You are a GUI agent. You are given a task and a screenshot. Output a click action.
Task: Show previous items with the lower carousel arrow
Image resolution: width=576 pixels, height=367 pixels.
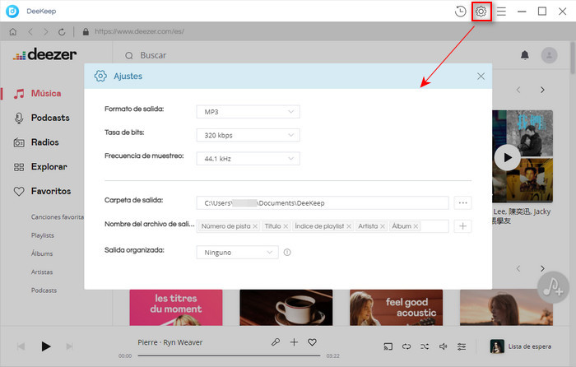(518, 268)
